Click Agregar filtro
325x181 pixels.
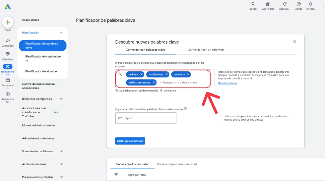point(137,175)
